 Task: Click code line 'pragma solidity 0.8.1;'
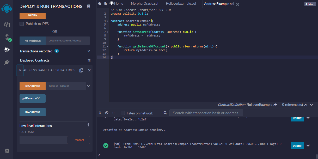click(129, 14)
